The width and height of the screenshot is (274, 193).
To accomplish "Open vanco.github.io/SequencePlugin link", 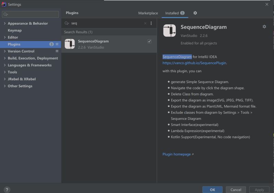I will (x=194, y=63).
